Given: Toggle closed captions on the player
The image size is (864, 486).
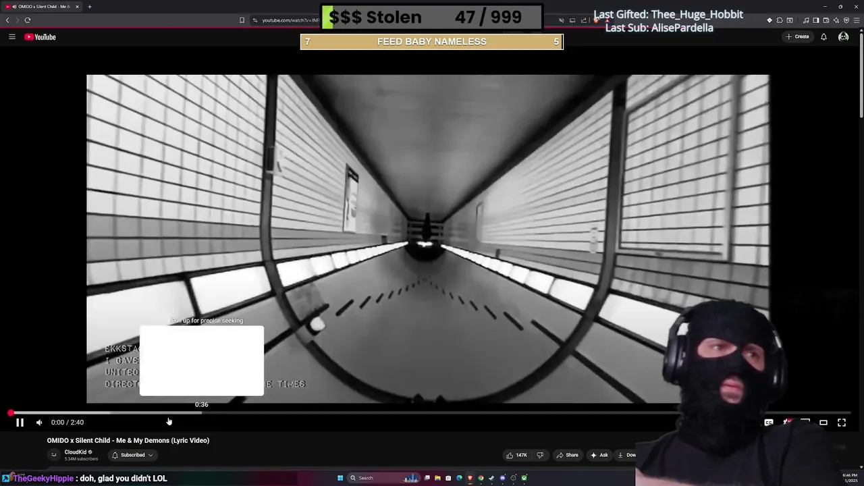Looking at the screenshot, I should click(769, 423).
